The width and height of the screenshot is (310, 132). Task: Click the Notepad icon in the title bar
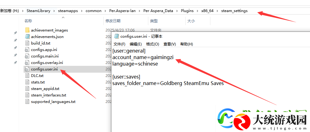(x=116, y=36)
